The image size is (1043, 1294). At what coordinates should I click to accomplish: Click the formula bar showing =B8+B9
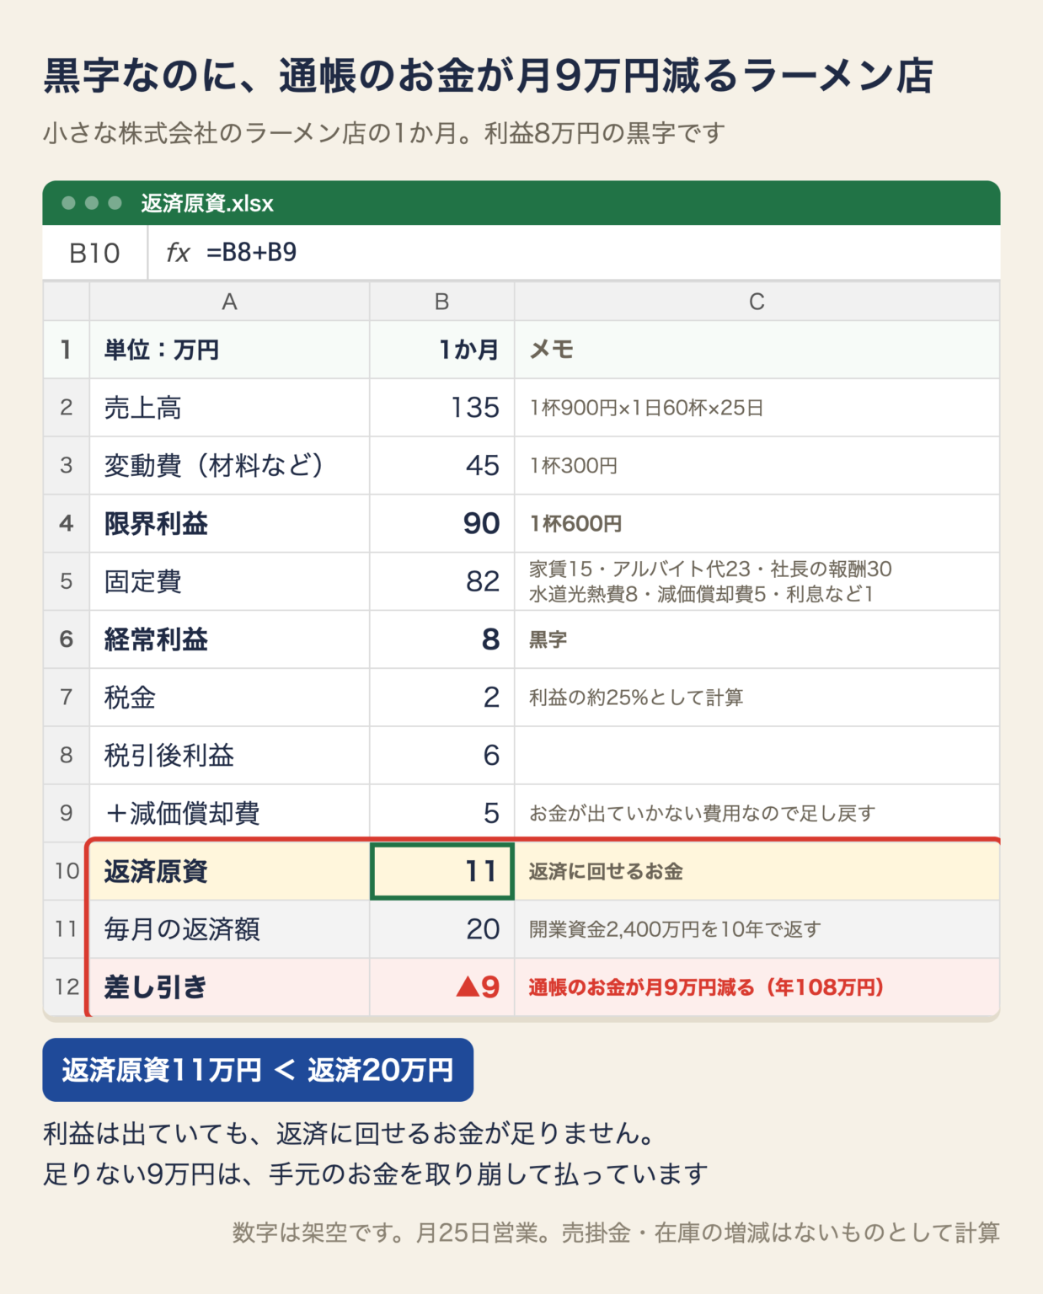point(574,253)
